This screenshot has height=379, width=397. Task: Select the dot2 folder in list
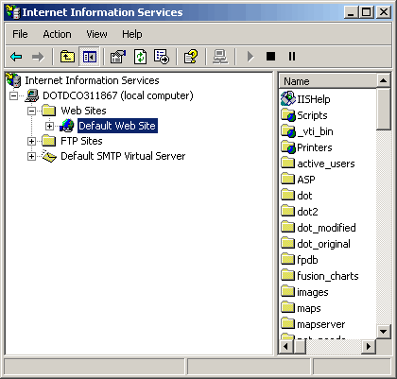coord(307,212)
